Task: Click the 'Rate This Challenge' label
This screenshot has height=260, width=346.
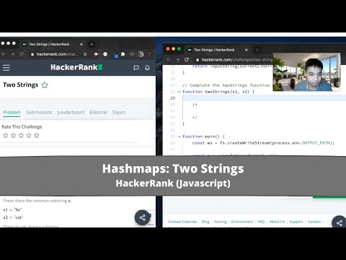Action: click(22, 127)
